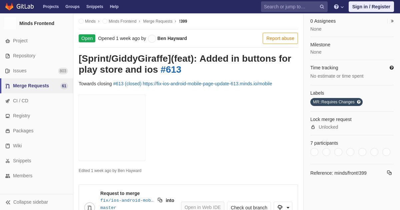Click the third participant avatar
400x210 pixels.
[x=338, y=152]
